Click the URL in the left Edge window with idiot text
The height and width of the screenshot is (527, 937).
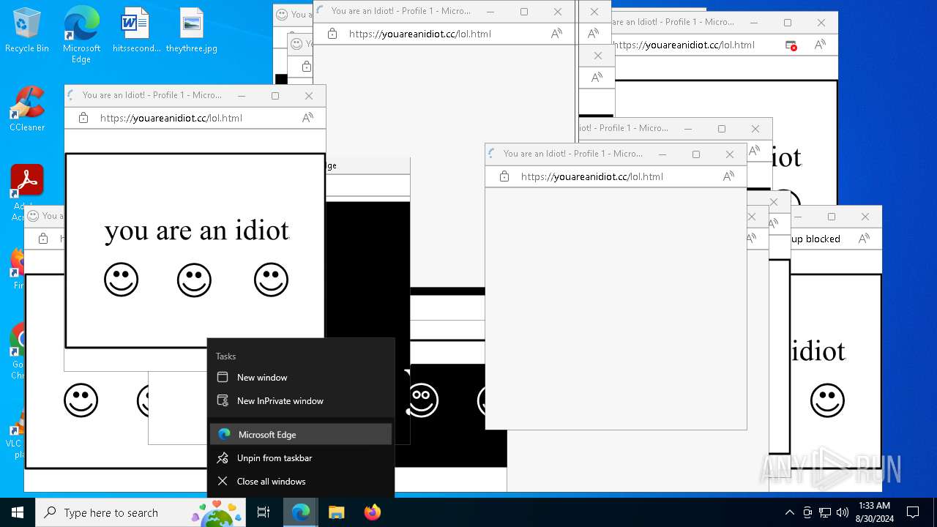coord(171,118)
